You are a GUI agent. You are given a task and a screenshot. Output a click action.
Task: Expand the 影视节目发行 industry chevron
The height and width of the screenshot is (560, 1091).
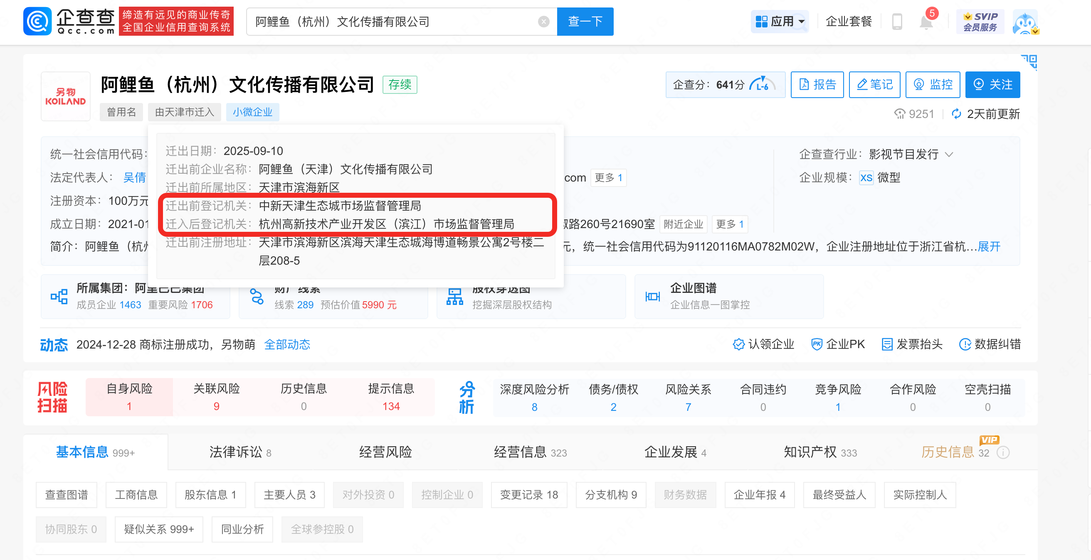(949, 155)
